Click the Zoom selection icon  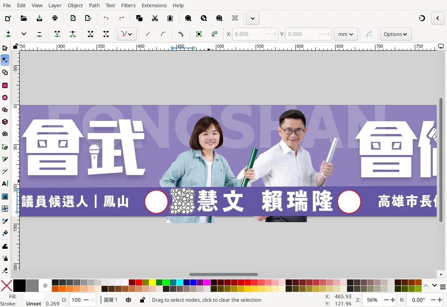(188, 18)
